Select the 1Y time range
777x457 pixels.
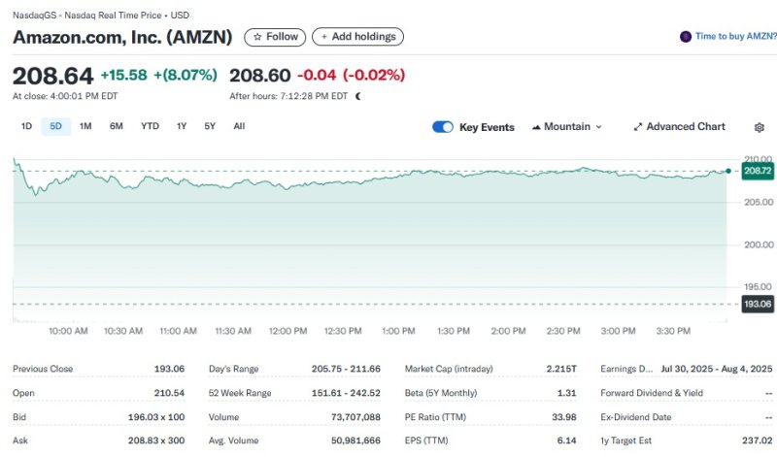click(182, 126)
